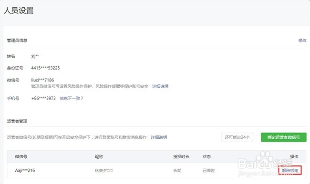Viewport: 310px width, 184px height.
Task: Select operator ID Aaji***216 cell
Action: [x=25, y=170]
